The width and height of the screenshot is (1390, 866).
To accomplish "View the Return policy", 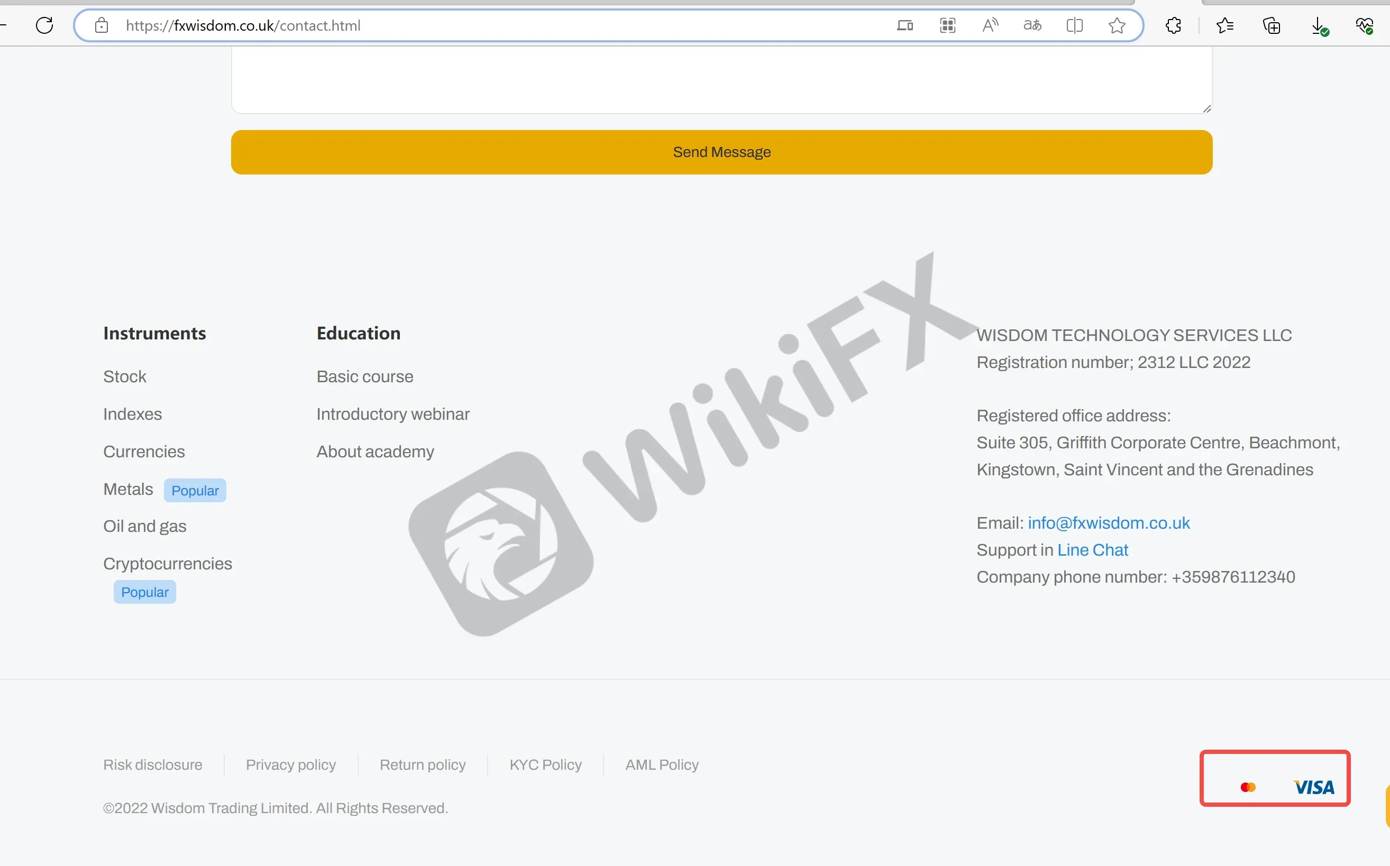I will tap(422, 764).
